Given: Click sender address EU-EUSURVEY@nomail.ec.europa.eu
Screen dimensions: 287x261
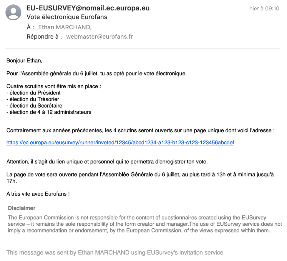Looking at the screenshot, I should point(88,8).
